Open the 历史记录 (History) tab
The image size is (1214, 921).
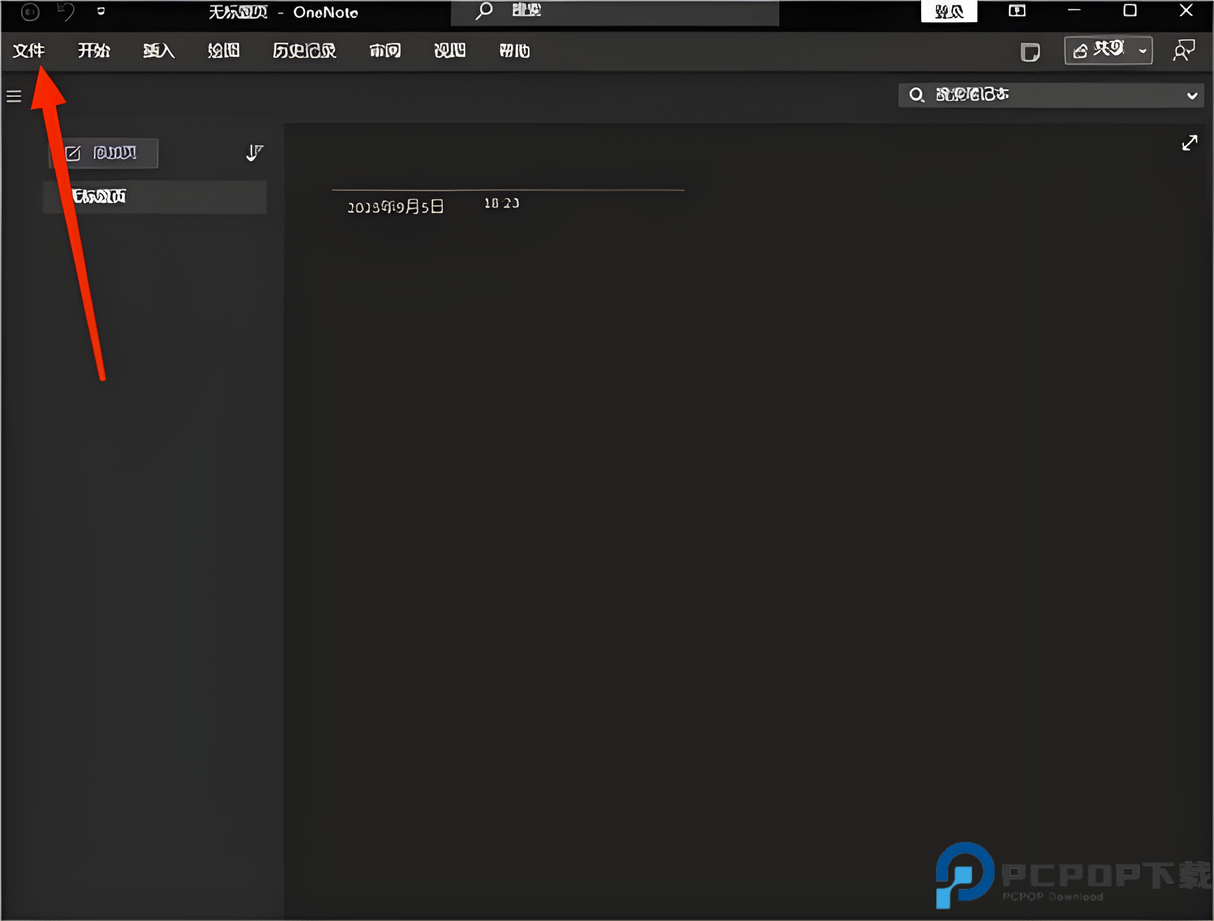[304, 51]
